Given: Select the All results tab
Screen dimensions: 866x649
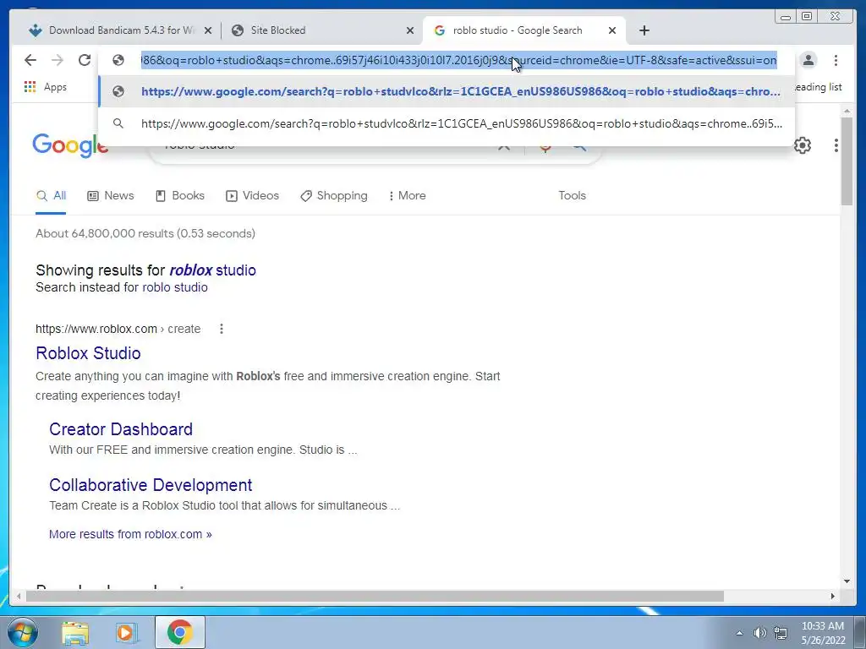Looking at the screenshot, I should click(x=51, y=196).
